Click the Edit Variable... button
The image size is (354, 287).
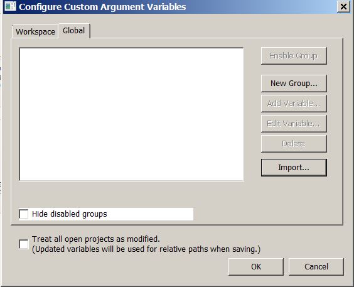pos(294,124)
